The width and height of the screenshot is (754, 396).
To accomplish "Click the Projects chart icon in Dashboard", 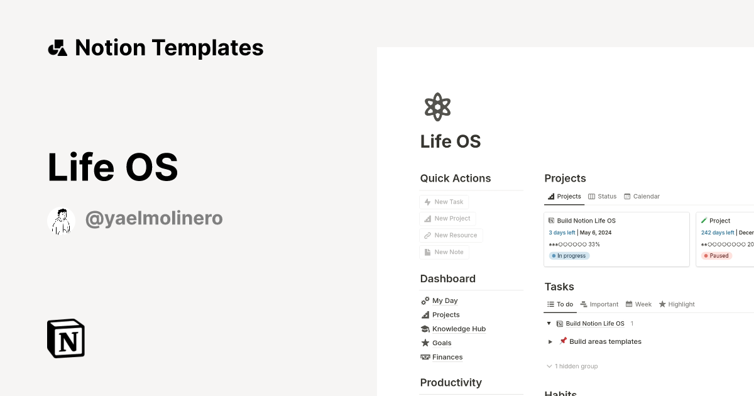I will [x=425, y=314].
